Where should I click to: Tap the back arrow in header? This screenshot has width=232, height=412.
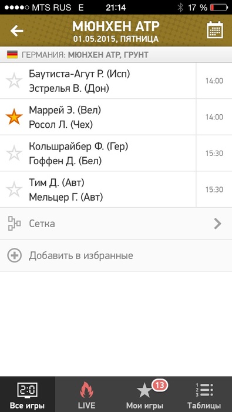[x=17, y=31]
